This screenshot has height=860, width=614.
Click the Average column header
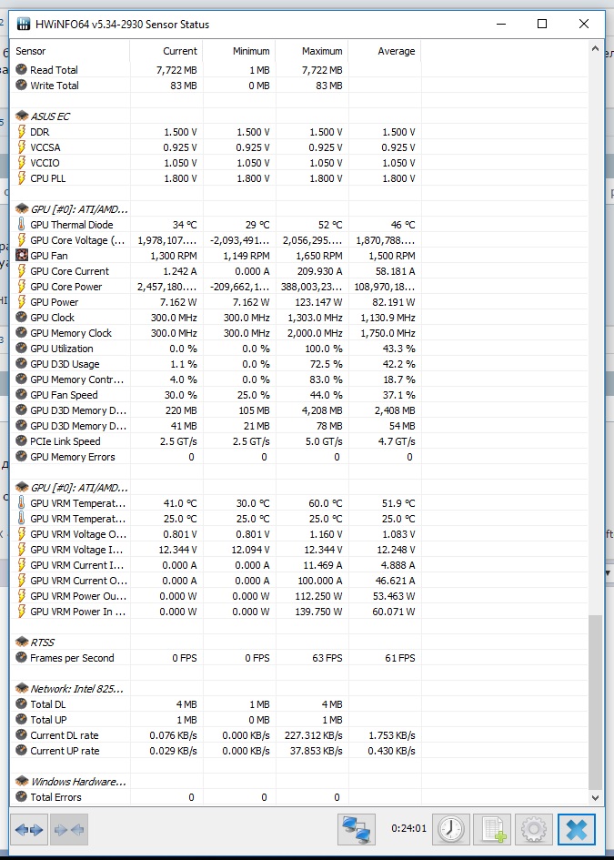tap(385, 51)
